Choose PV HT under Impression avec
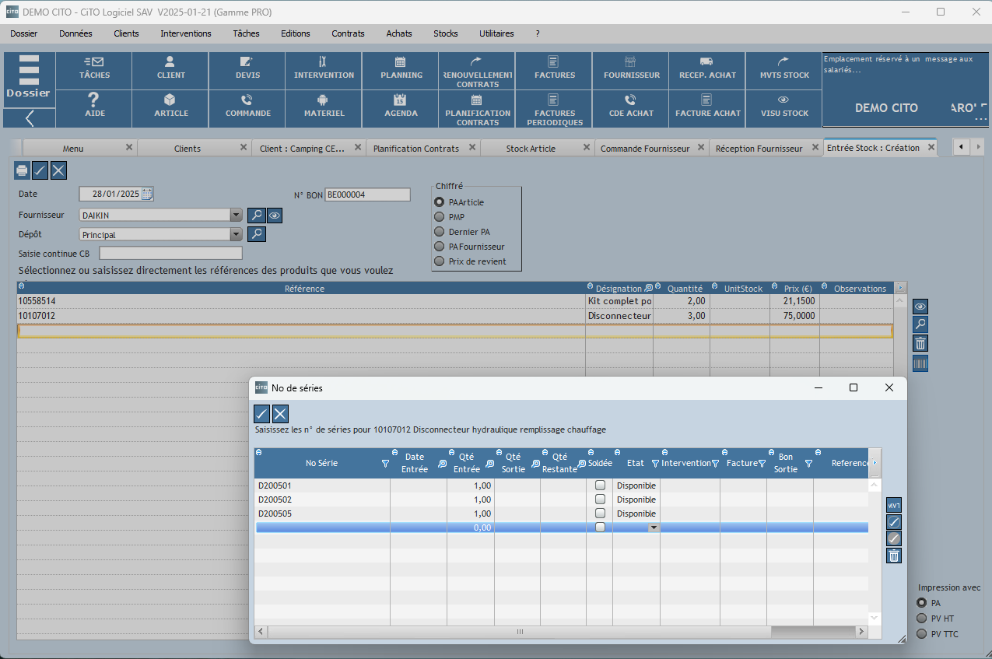The height and width of the screenshot is (659, 992). coord(923,619)
